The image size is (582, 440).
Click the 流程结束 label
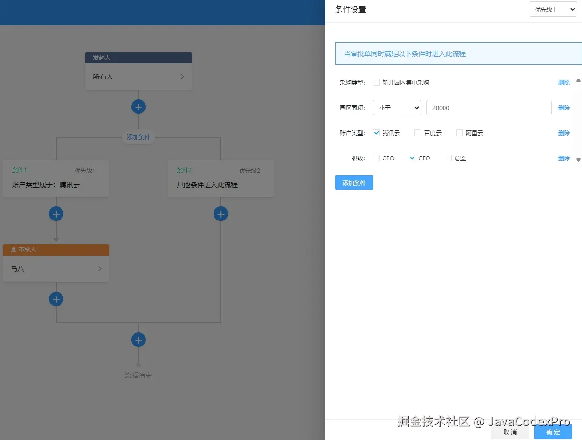(138, 375)
